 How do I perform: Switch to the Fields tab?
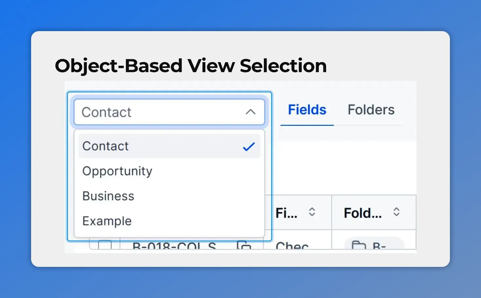(x=307, y=110)
